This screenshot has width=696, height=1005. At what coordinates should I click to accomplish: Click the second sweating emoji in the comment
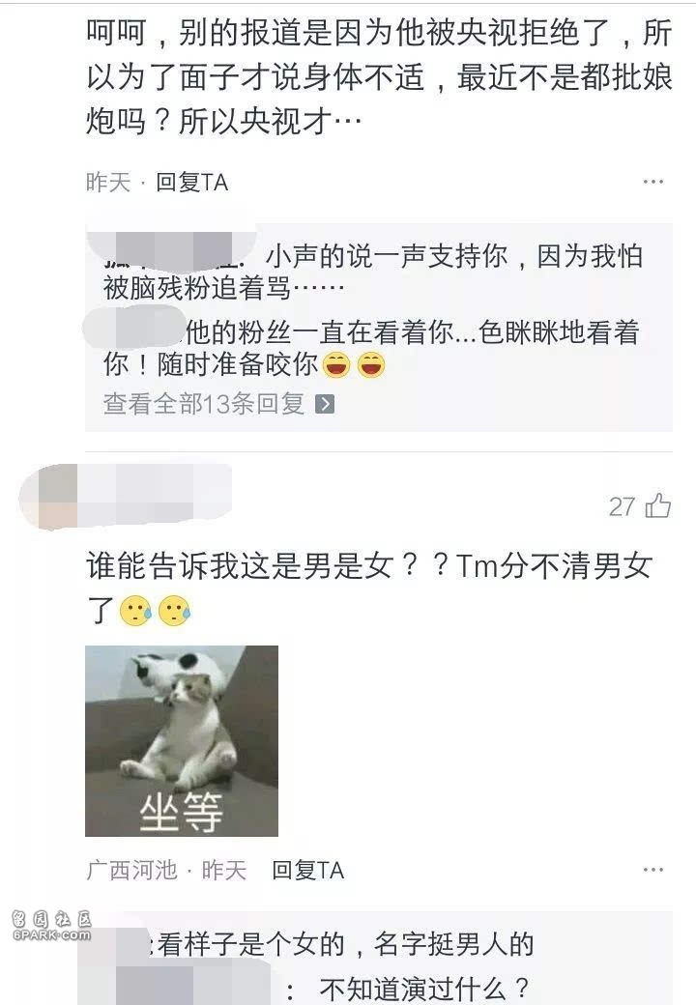pyautogui.click(x=174, y=611)
